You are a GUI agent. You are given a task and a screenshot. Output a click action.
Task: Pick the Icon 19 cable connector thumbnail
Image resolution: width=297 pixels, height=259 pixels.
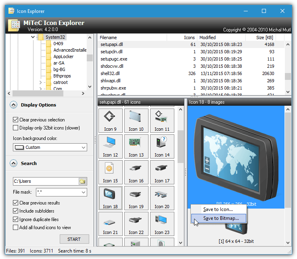(136, 198)
